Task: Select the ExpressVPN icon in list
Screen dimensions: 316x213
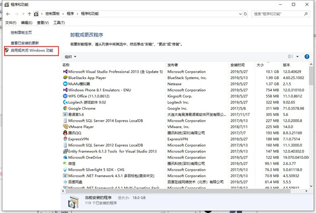Action: [65, 139]
